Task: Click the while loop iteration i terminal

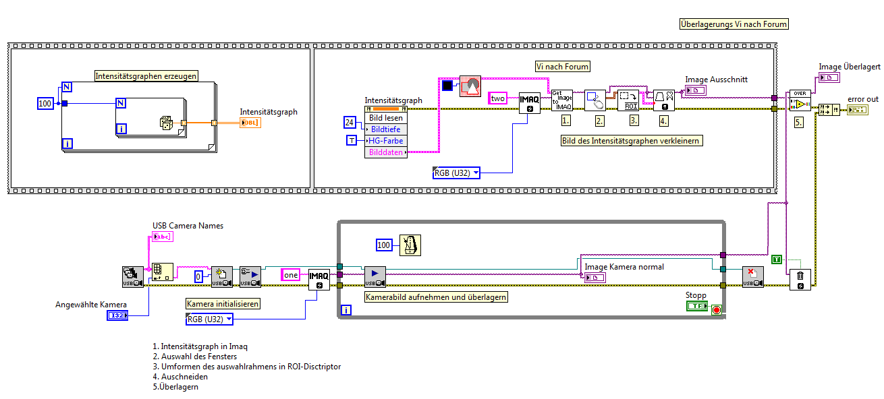Action: tap(346, 310)
